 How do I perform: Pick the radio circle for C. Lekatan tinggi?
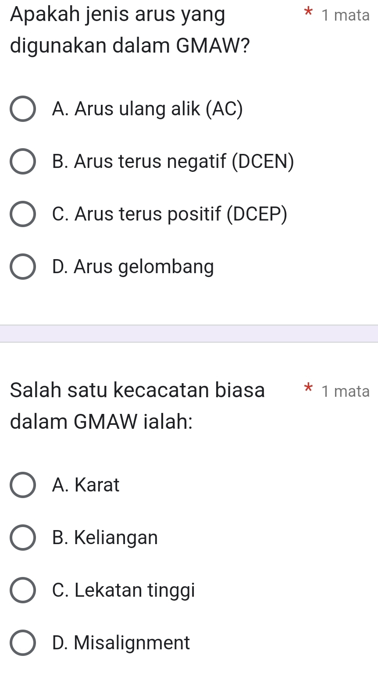pos(23,590)
